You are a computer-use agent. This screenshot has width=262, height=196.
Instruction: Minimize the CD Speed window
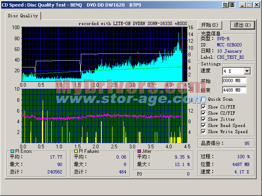click(243, 5)
